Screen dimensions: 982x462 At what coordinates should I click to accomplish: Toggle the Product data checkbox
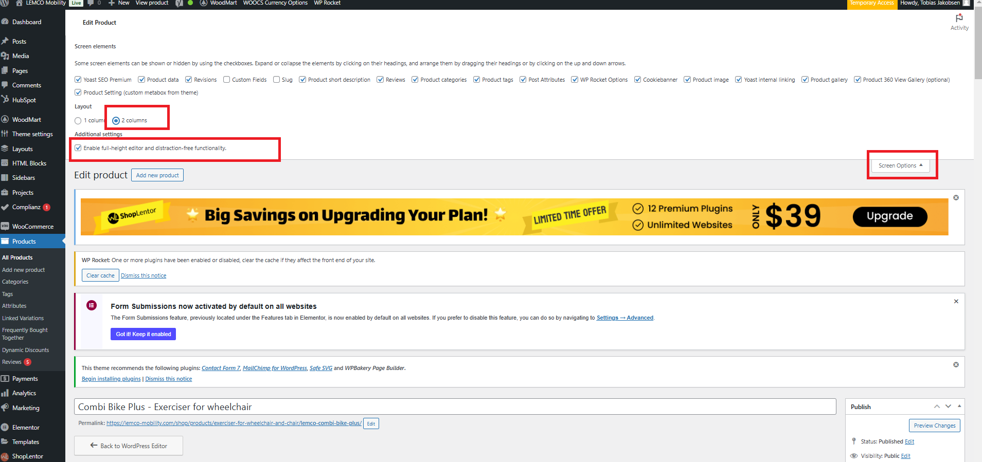pos(141,80)
